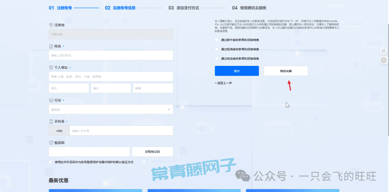Click the 验证码 code input field
This screenshot has width=389, height=192.
click(x=89, y=152)
